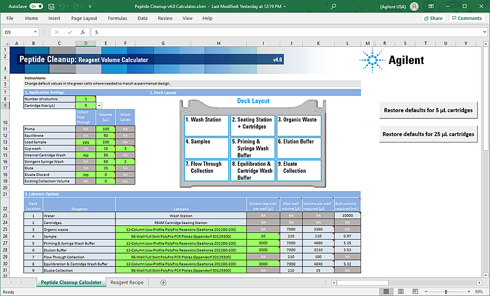The width and height of the screenshot is (490, 296).
Task: Select the Cup wash cycles 3 cell
Action: (125, 149)
